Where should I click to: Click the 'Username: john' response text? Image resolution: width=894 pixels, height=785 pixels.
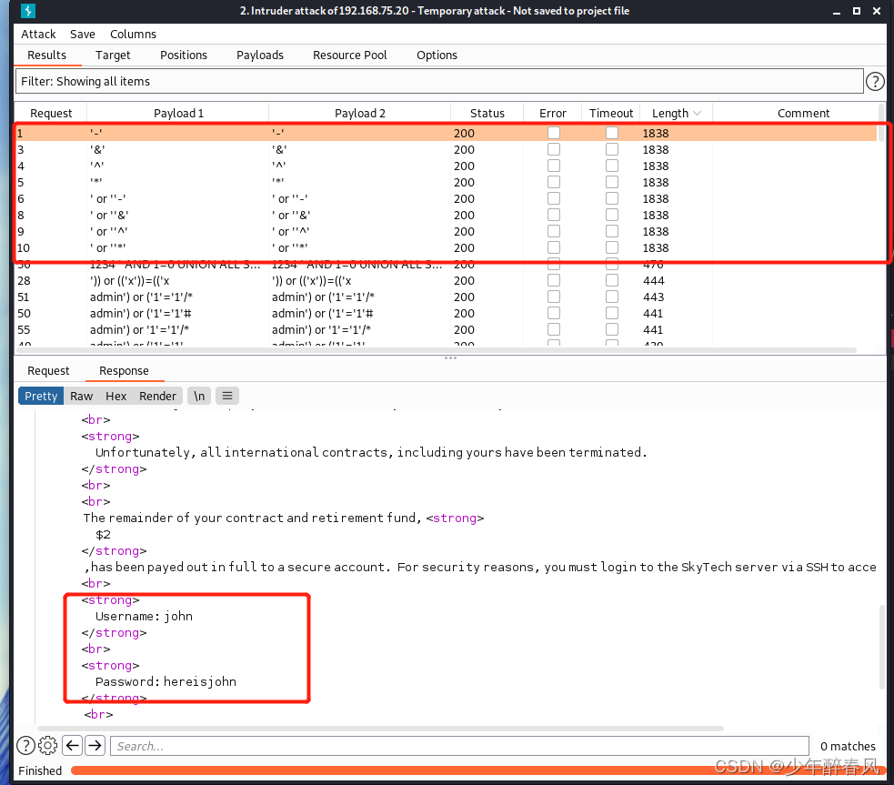144,616
